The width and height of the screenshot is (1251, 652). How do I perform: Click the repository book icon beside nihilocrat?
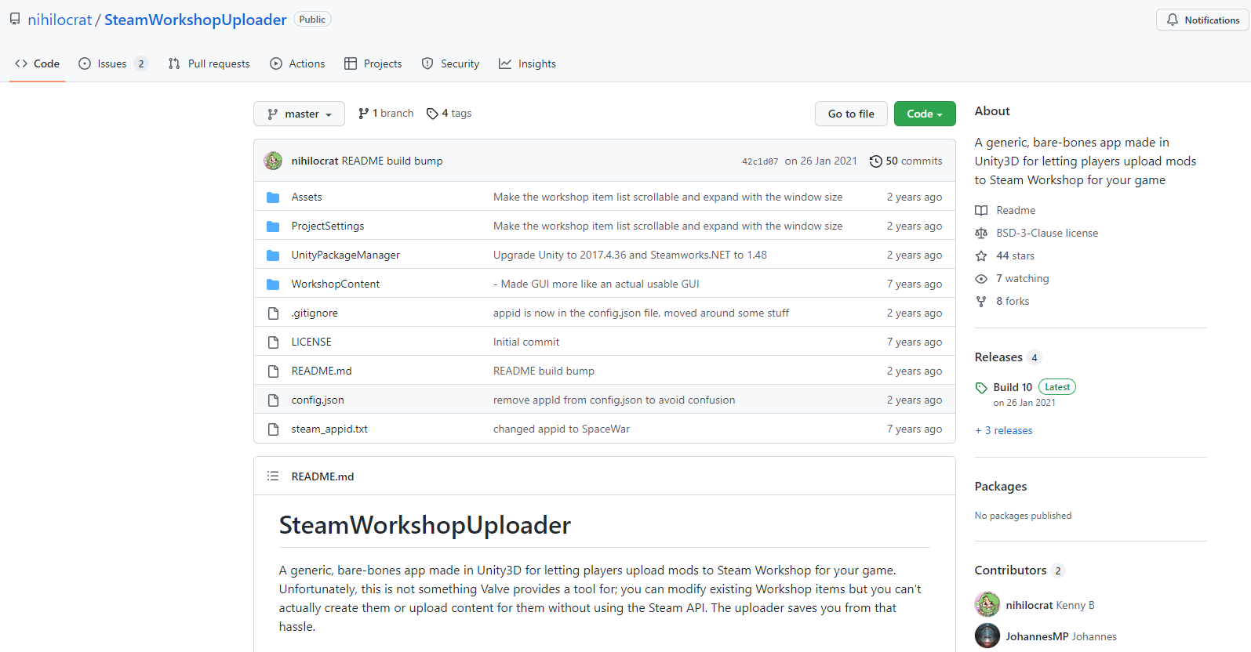point(15,19)
